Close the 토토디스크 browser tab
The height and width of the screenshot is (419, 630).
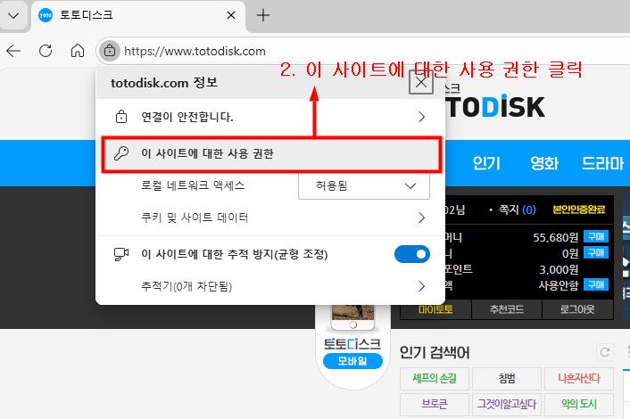click(231, 16)
